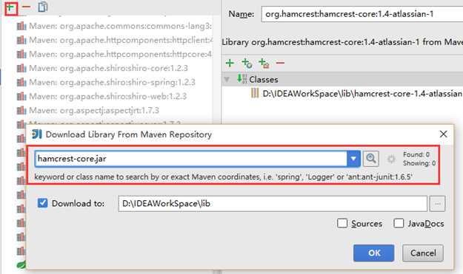Viewport: 463px width, 274px height.
Task: Open the search history dropdown arrow
Action: coord(353,159)
